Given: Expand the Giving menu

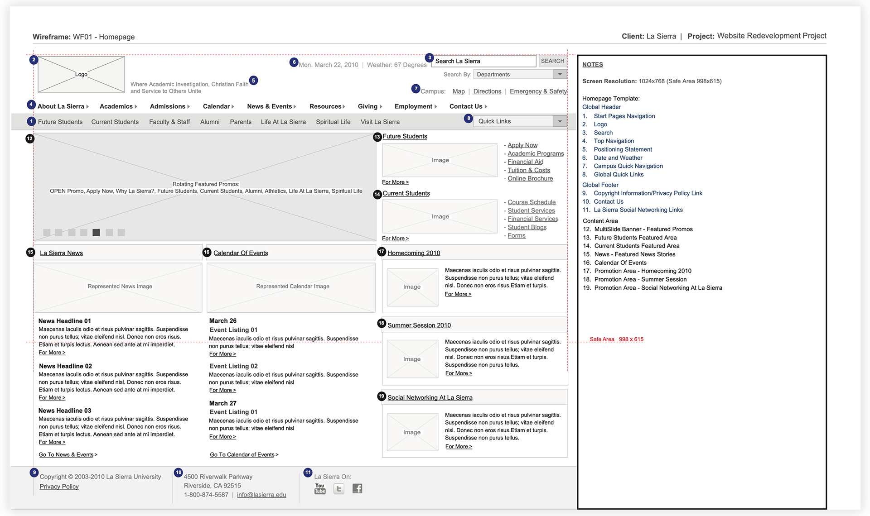Looking at the screenshot, I should pyautogui.click(x=370, y=106).
